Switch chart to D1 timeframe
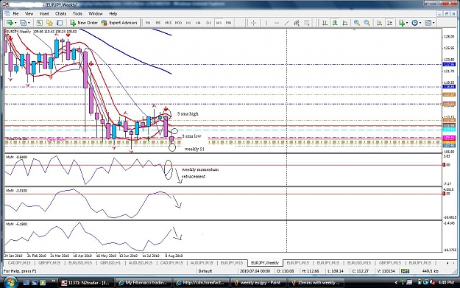Viewport: 460px width, 288px height. pos(208,23)
